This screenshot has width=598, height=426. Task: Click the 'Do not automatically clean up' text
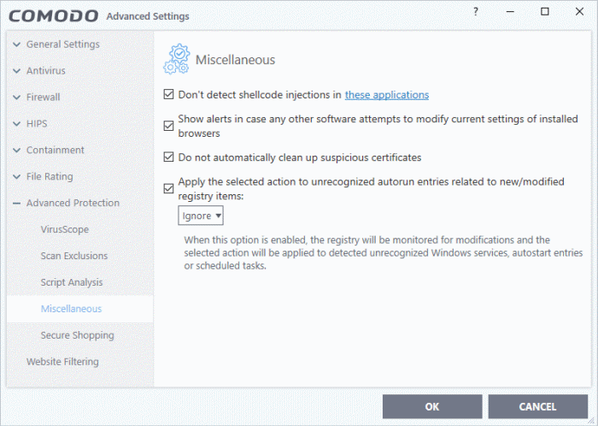point(299,157)
